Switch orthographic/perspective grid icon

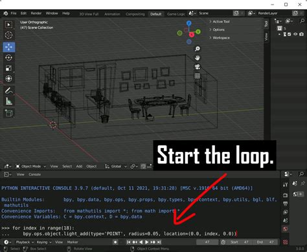coord(198,76)
